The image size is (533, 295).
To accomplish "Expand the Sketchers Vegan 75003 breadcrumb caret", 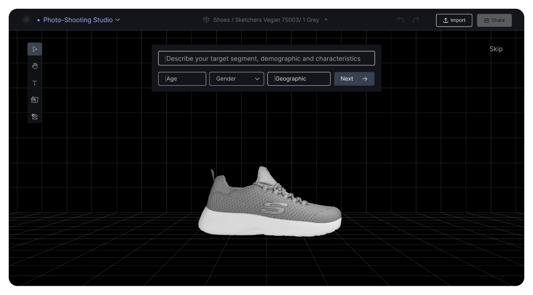I will (x=326, y=20).
